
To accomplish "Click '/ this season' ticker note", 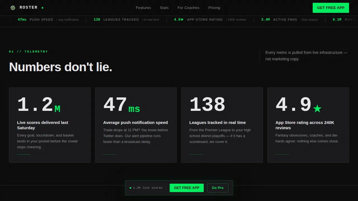I will [x=309, y=20].
